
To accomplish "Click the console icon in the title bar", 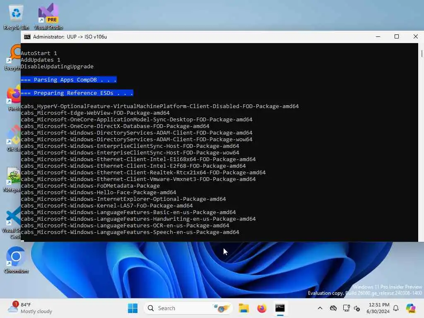I will pos(27,37).
